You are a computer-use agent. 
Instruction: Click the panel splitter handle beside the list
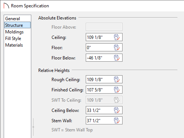point(33,127)
